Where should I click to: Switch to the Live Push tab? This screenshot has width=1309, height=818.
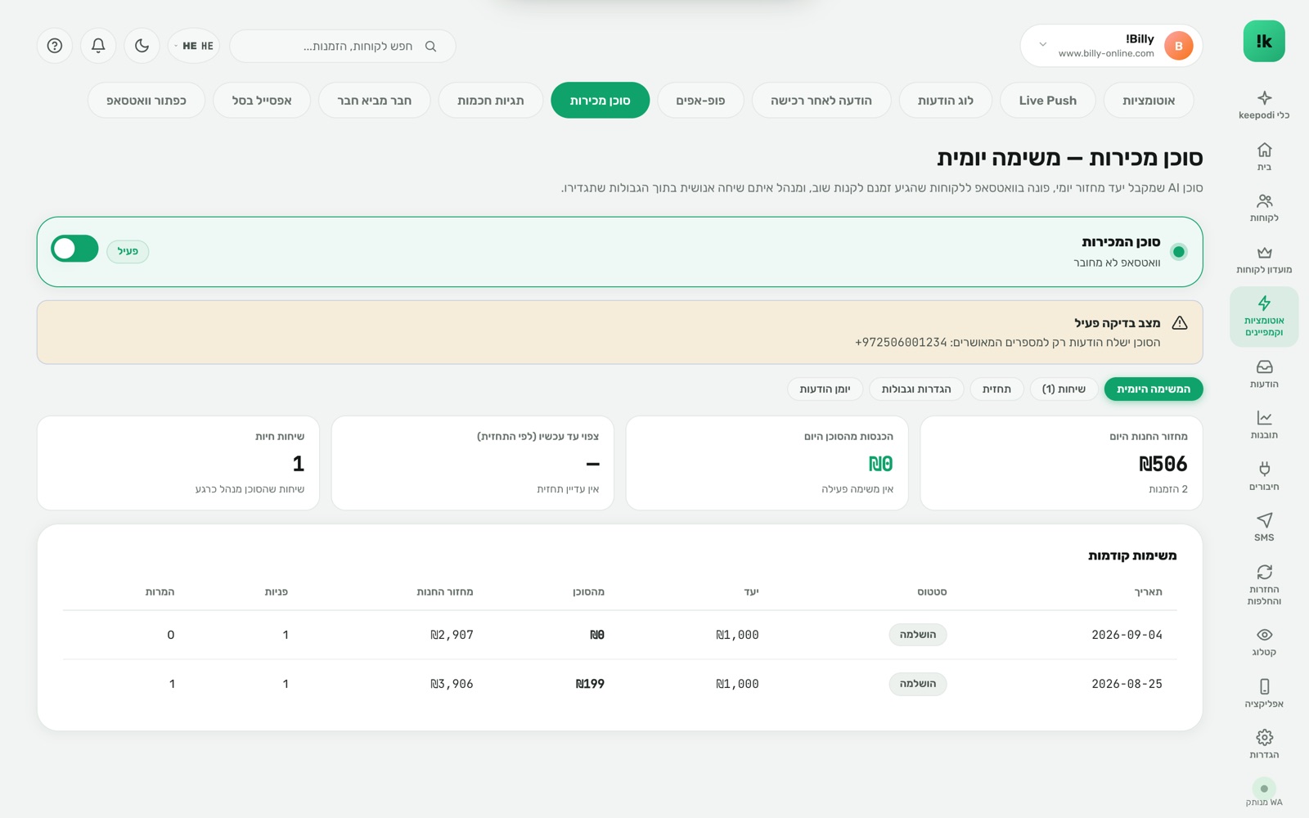tap(1047, 101)
